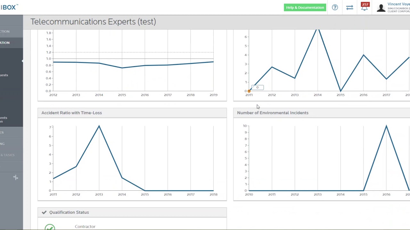Screen dimensions: 410x230
Task: Click the sidebar pin icon at bottom
Action: (15, 177)
